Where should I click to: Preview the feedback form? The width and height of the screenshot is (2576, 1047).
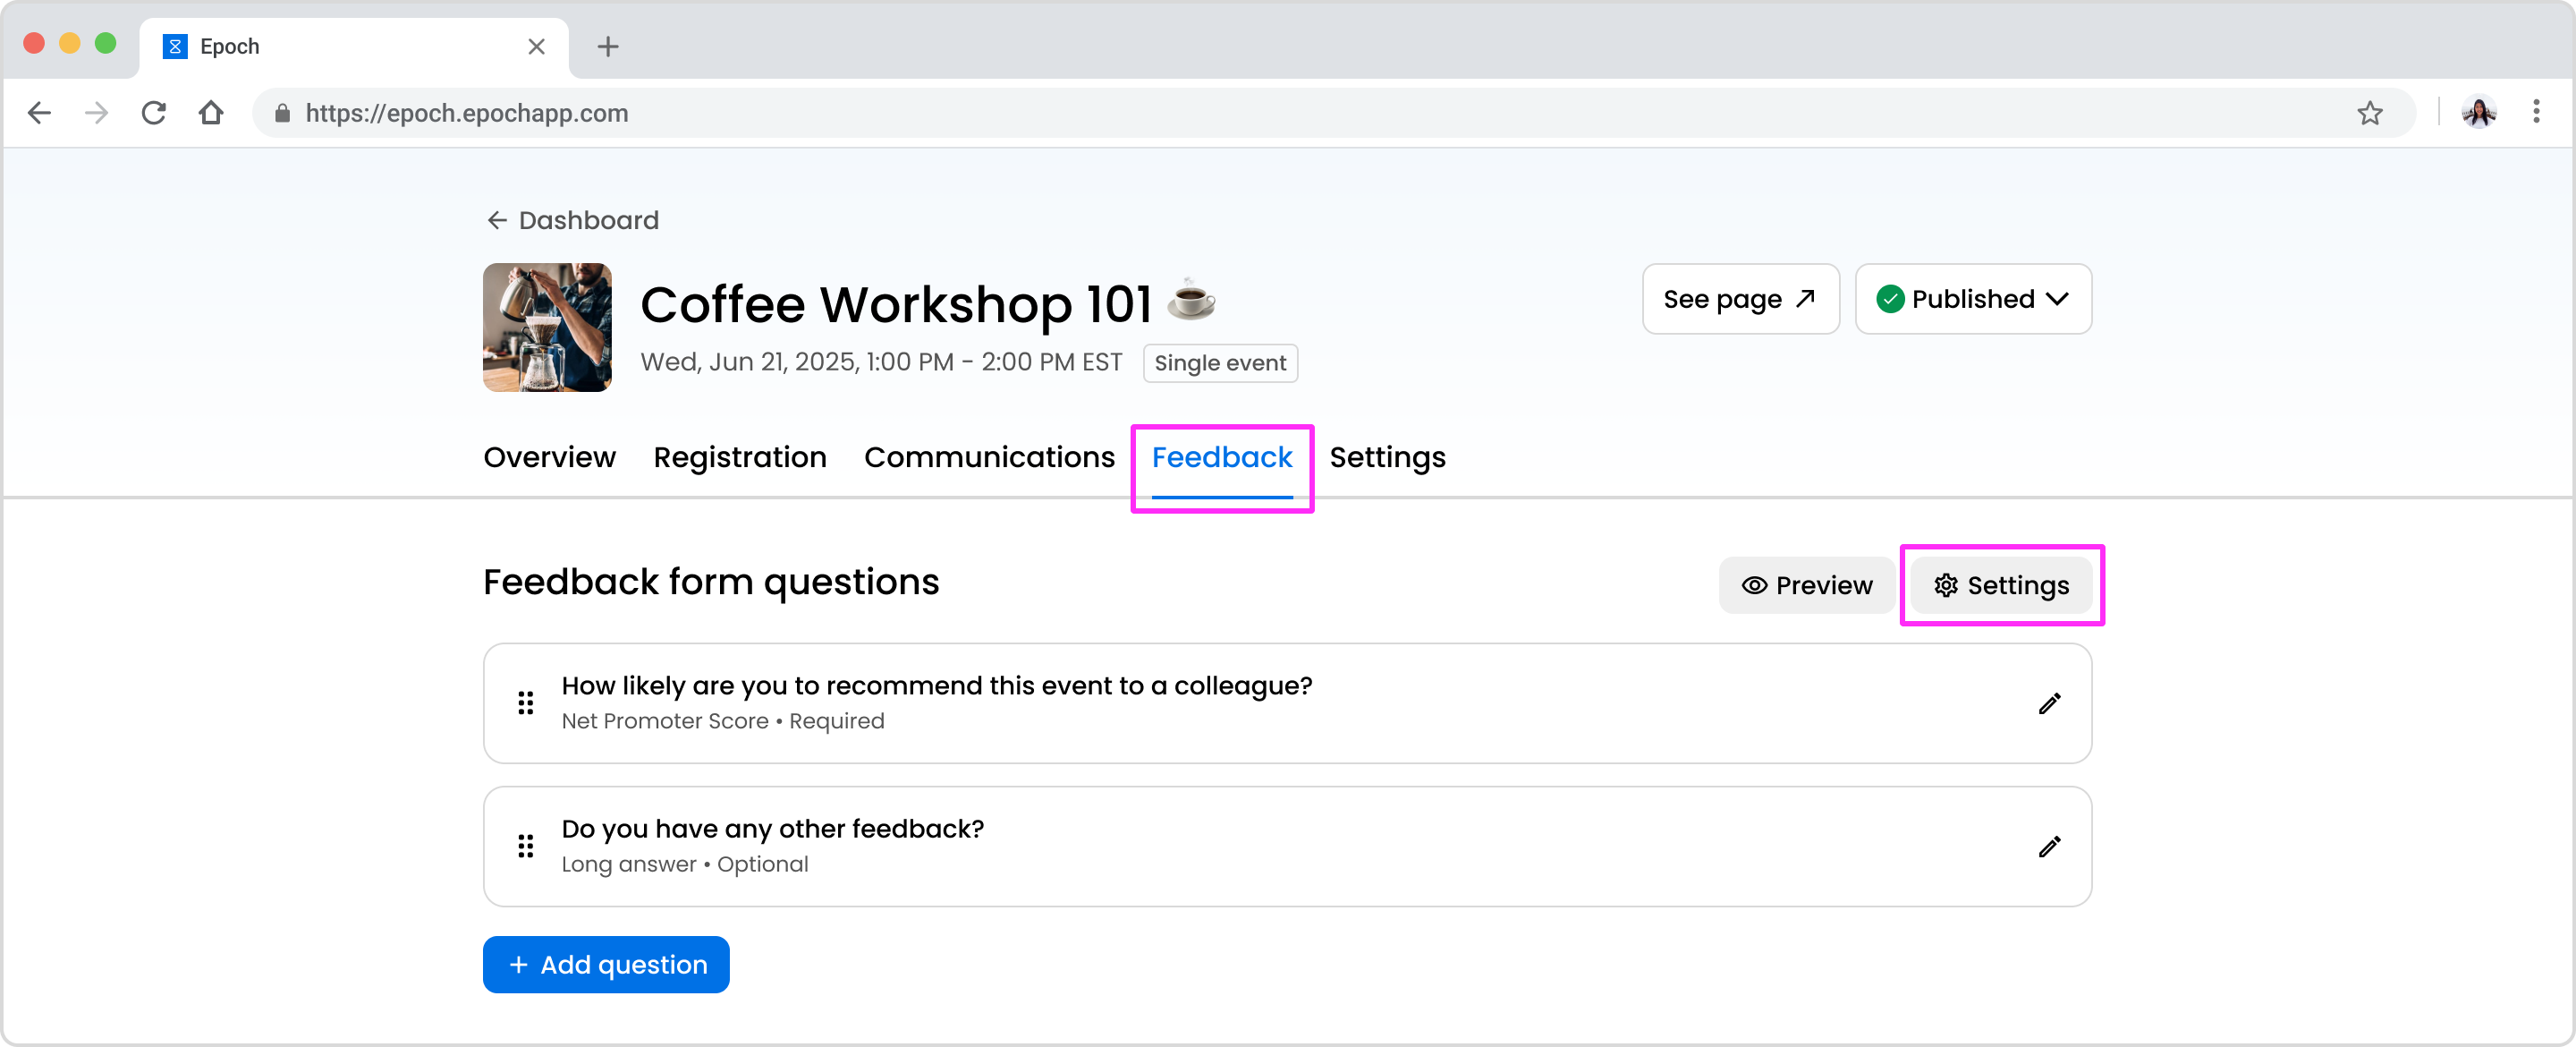1807,585
